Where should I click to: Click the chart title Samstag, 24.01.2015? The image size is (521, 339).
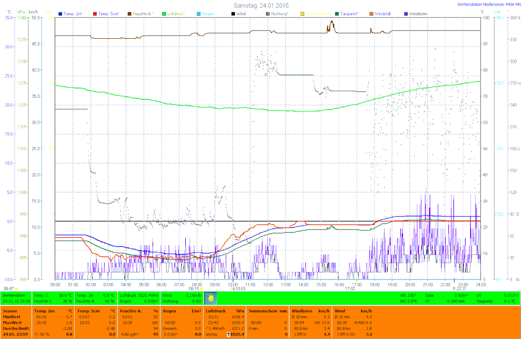click(x=260, y=5)
